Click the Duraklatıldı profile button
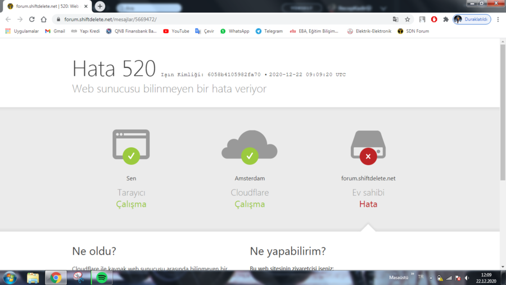 tap(472, 19)
